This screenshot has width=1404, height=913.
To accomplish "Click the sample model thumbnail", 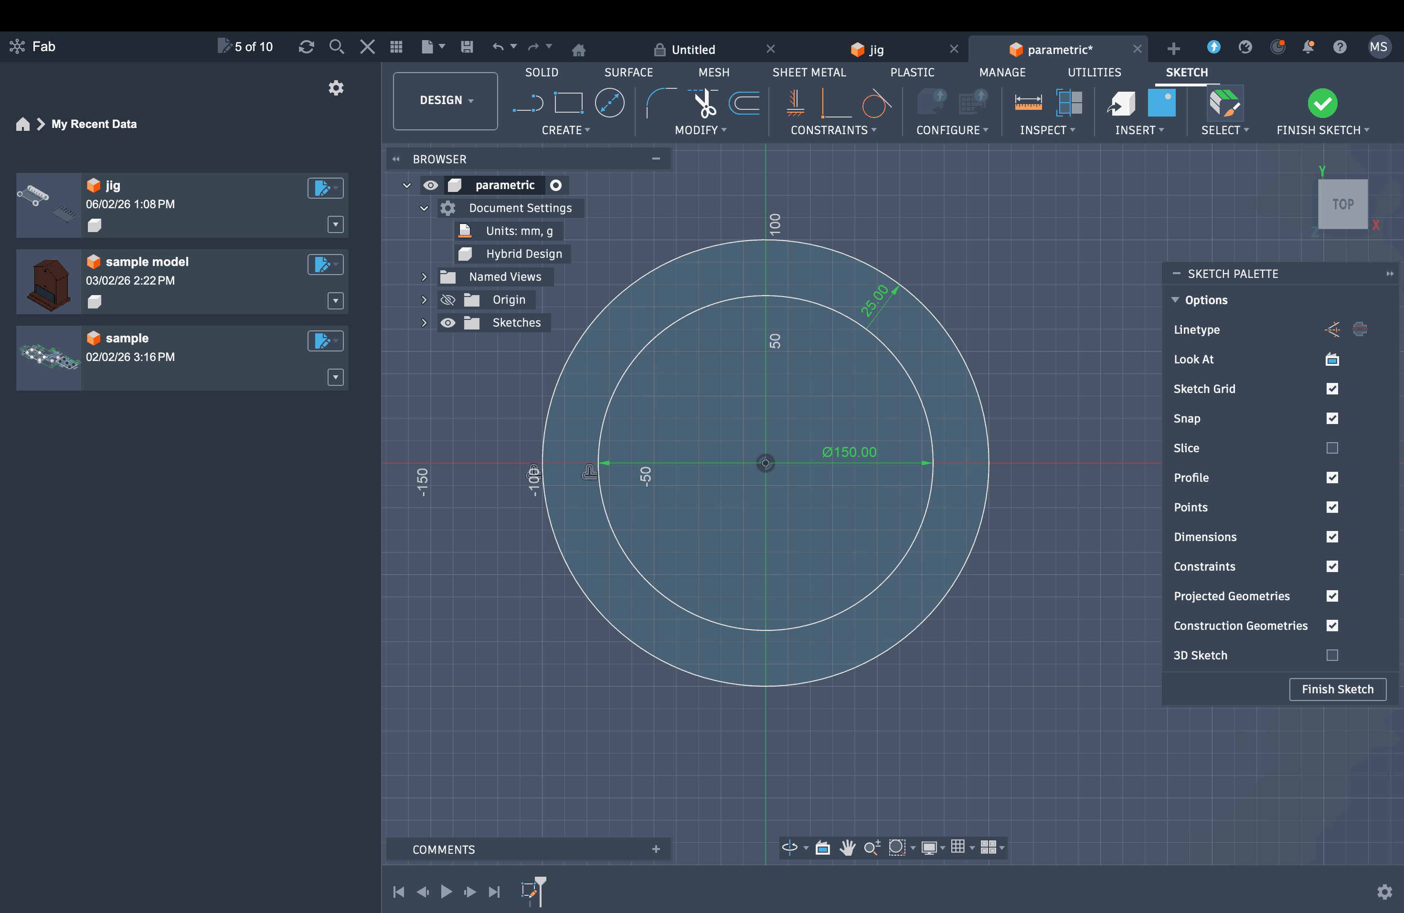I will pos(48,282).
